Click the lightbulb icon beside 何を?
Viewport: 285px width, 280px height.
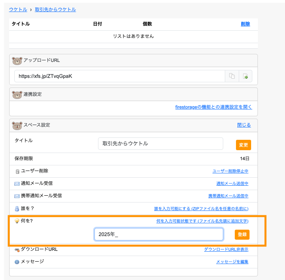[x=17, y=221]
